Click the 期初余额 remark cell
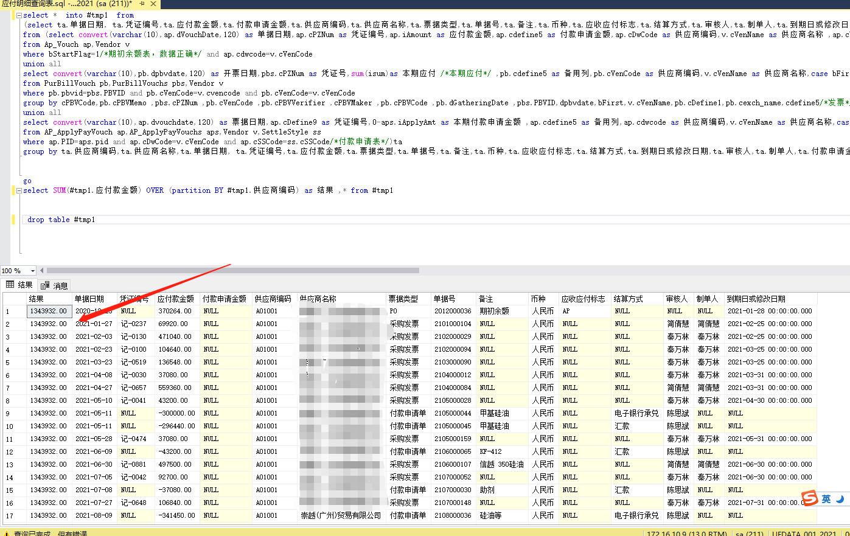The width and height of the screenshot is (850, 536). pos(503,311)
